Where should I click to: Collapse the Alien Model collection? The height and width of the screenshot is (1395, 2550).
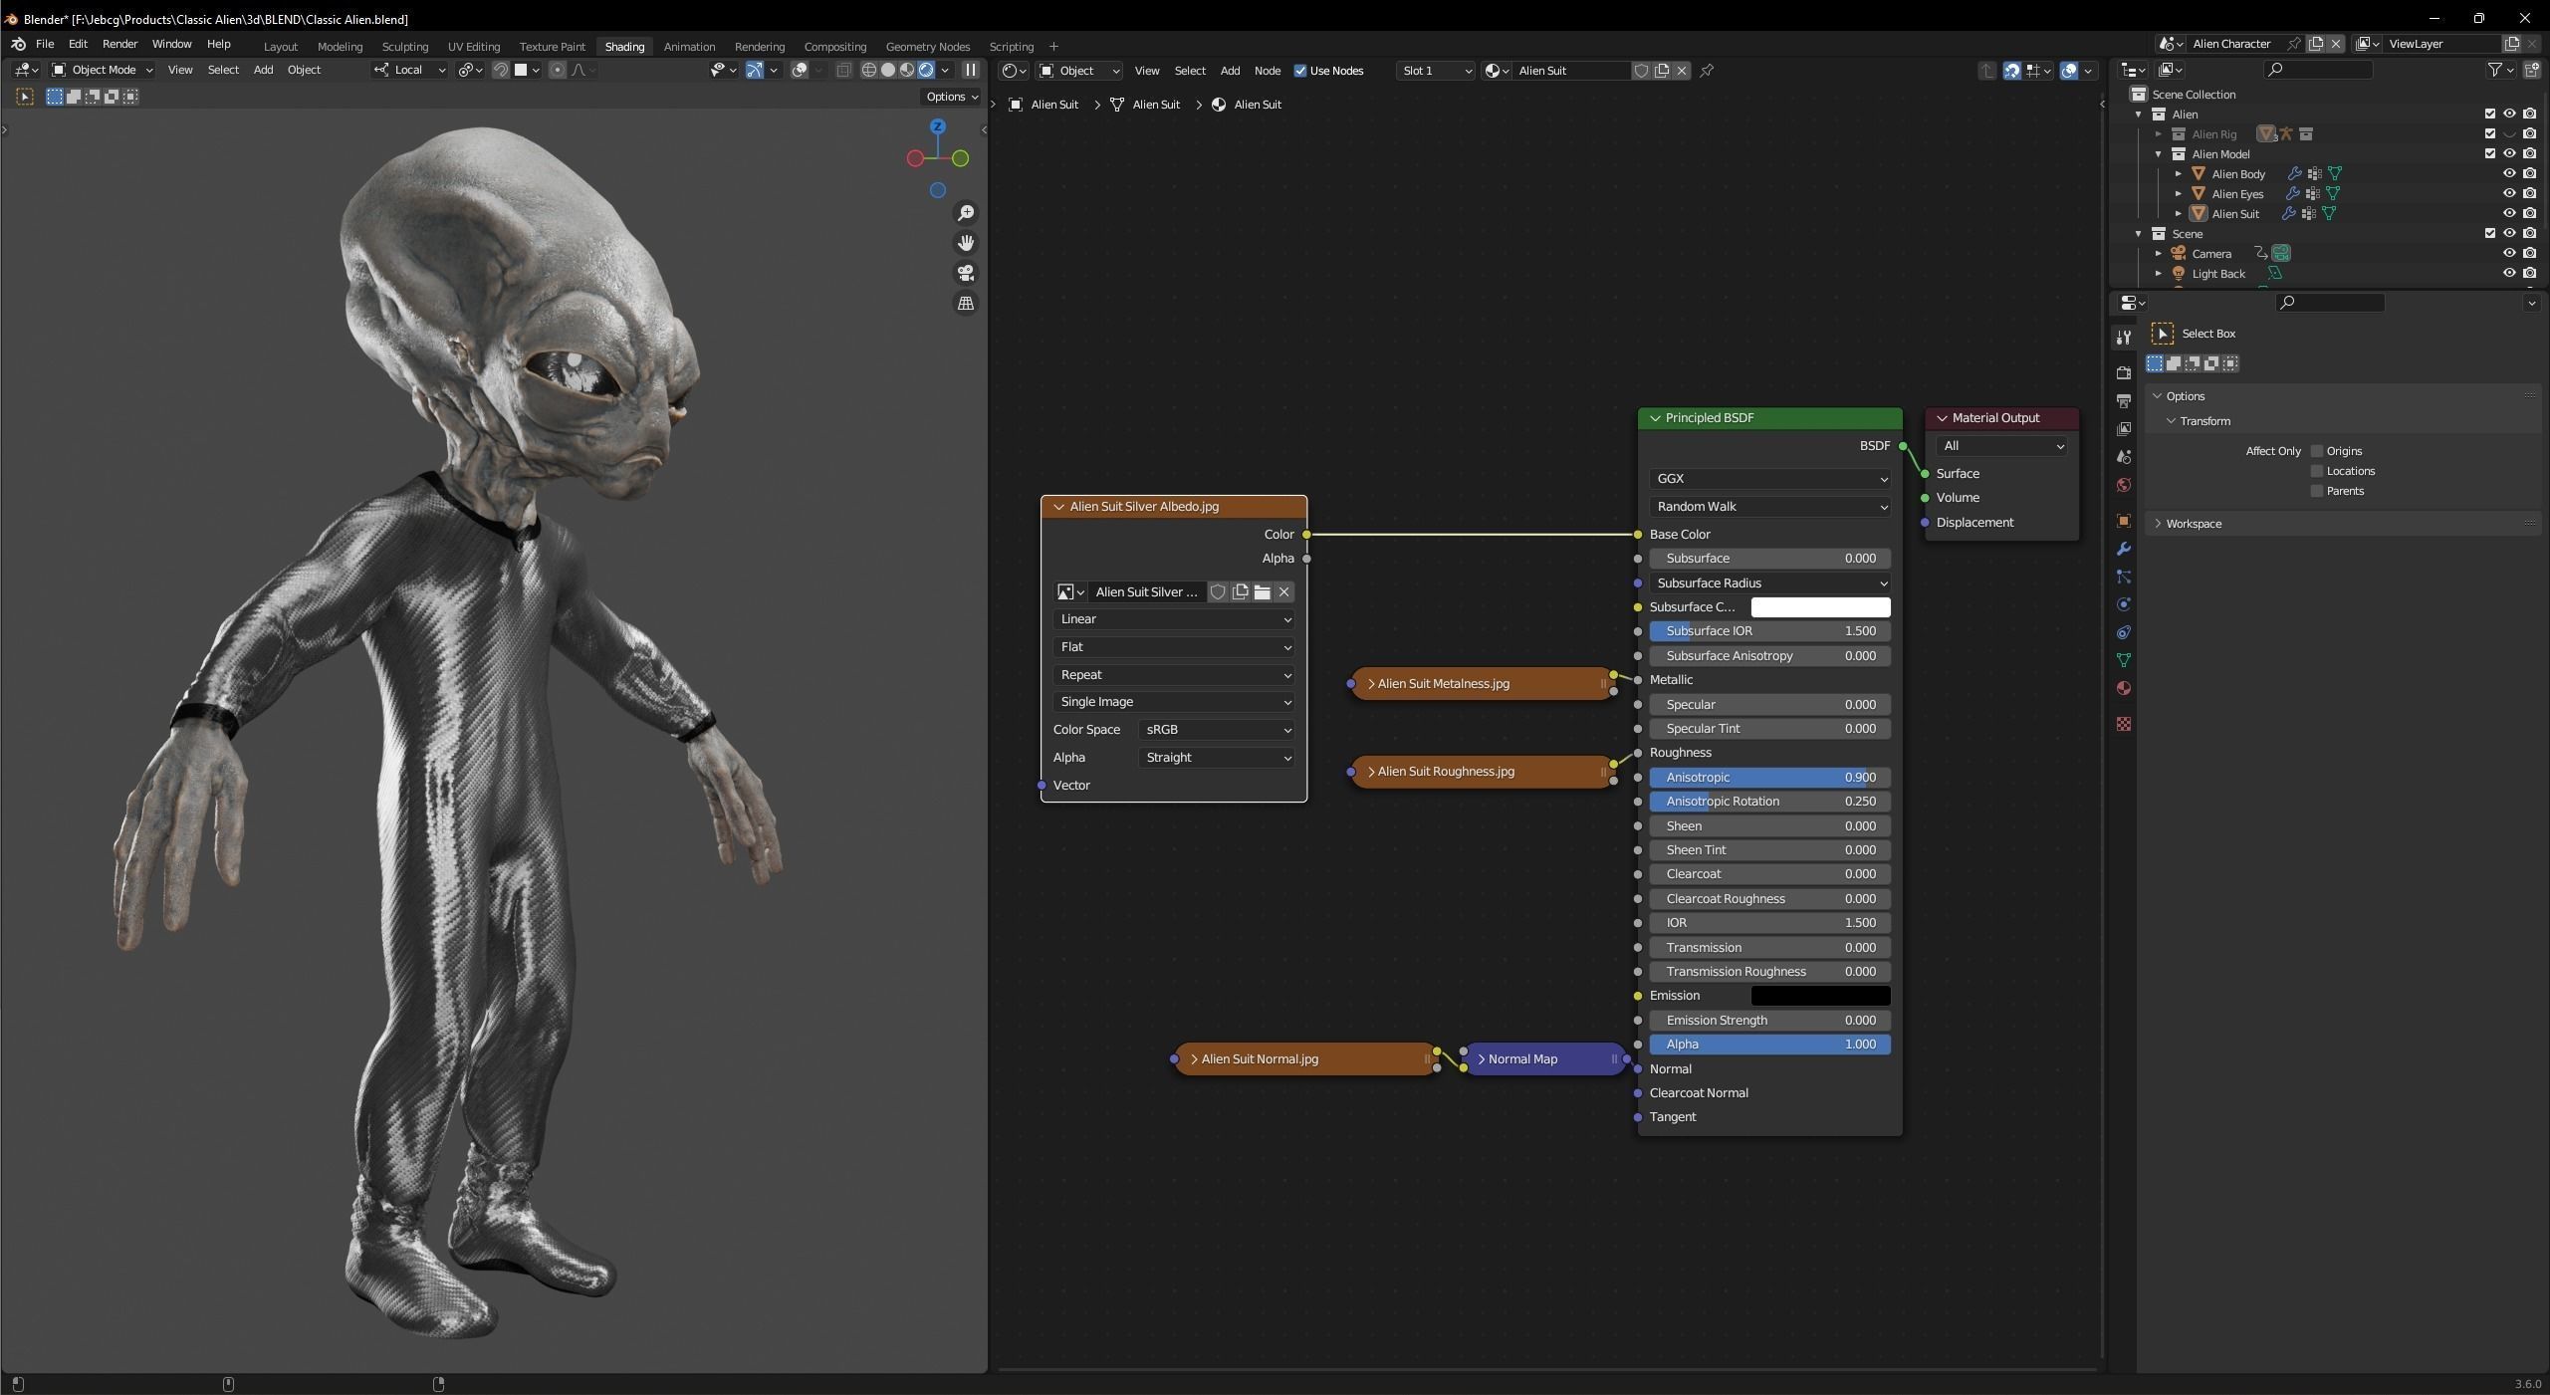(2159, 154)
